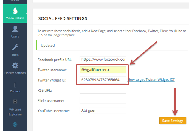Select the "Users" text label in the sidebar
Viewport: 189px width, 131px height.
pos(15,36)
